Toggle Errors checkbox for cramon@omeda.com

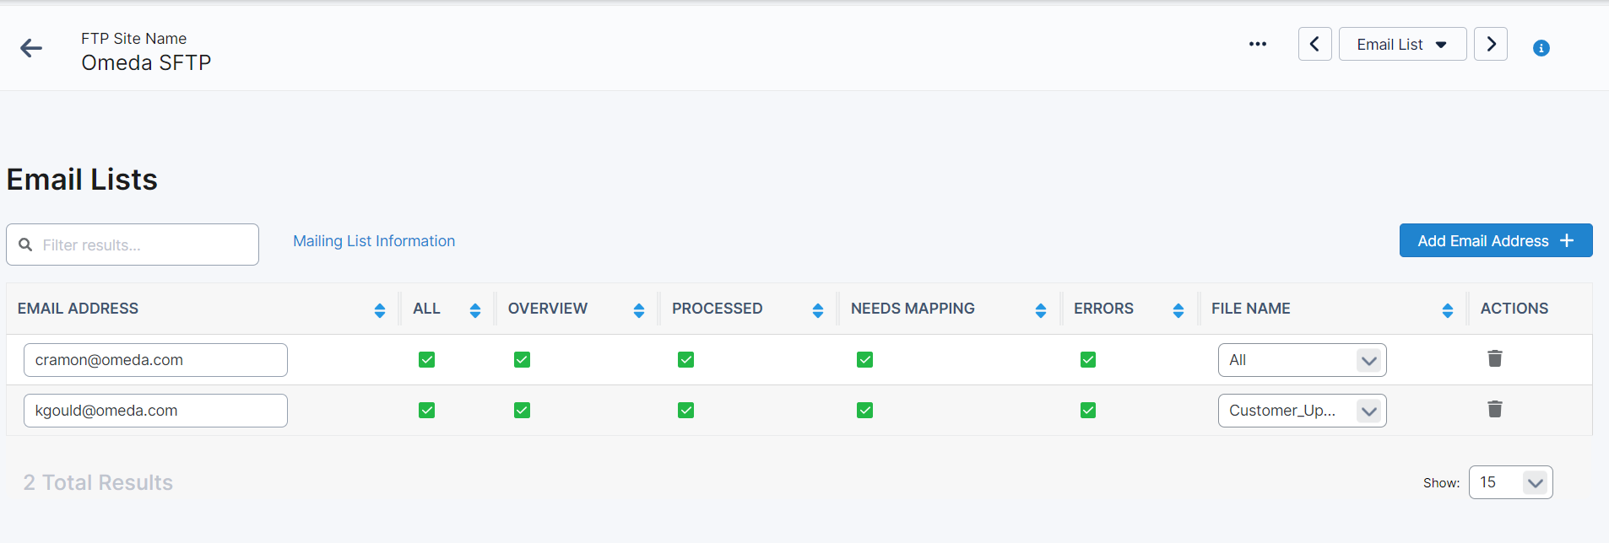point(1087,360)
